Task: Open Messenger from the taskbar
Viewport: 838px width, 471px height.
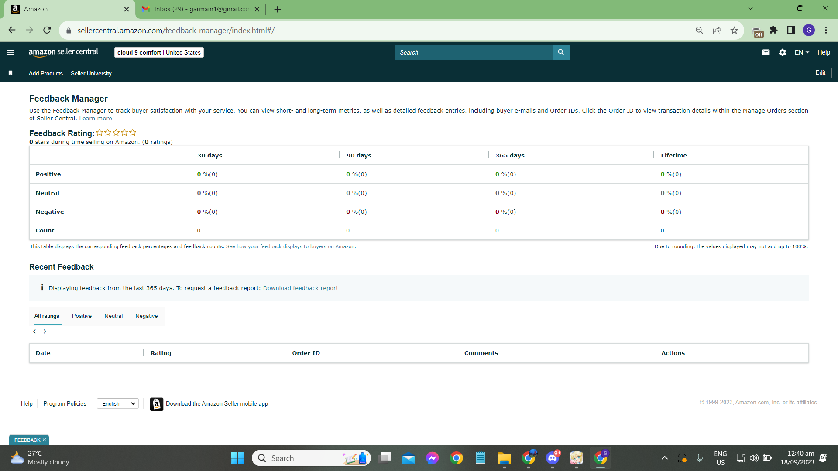Action: [433, 458]
